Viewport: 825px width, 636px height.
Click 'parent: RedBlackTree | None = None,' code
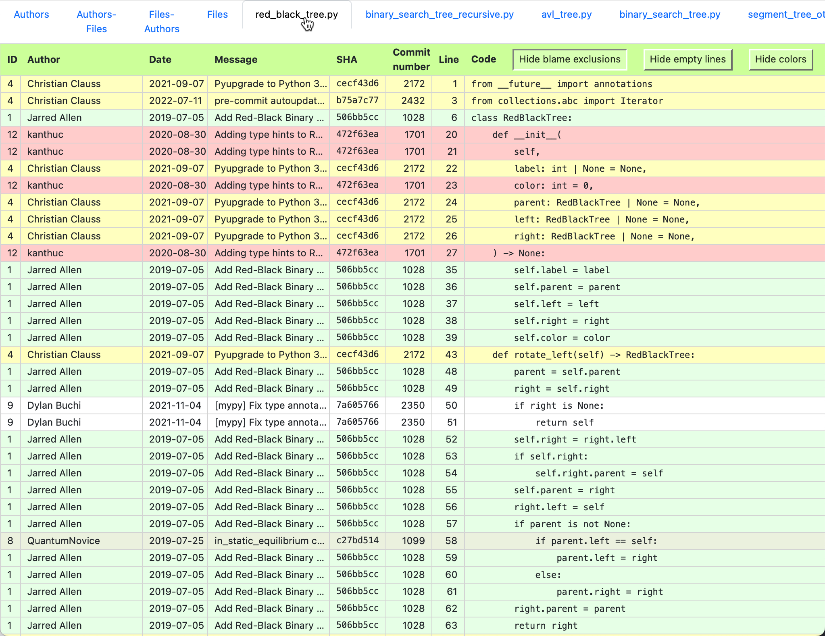click(607, 202)
